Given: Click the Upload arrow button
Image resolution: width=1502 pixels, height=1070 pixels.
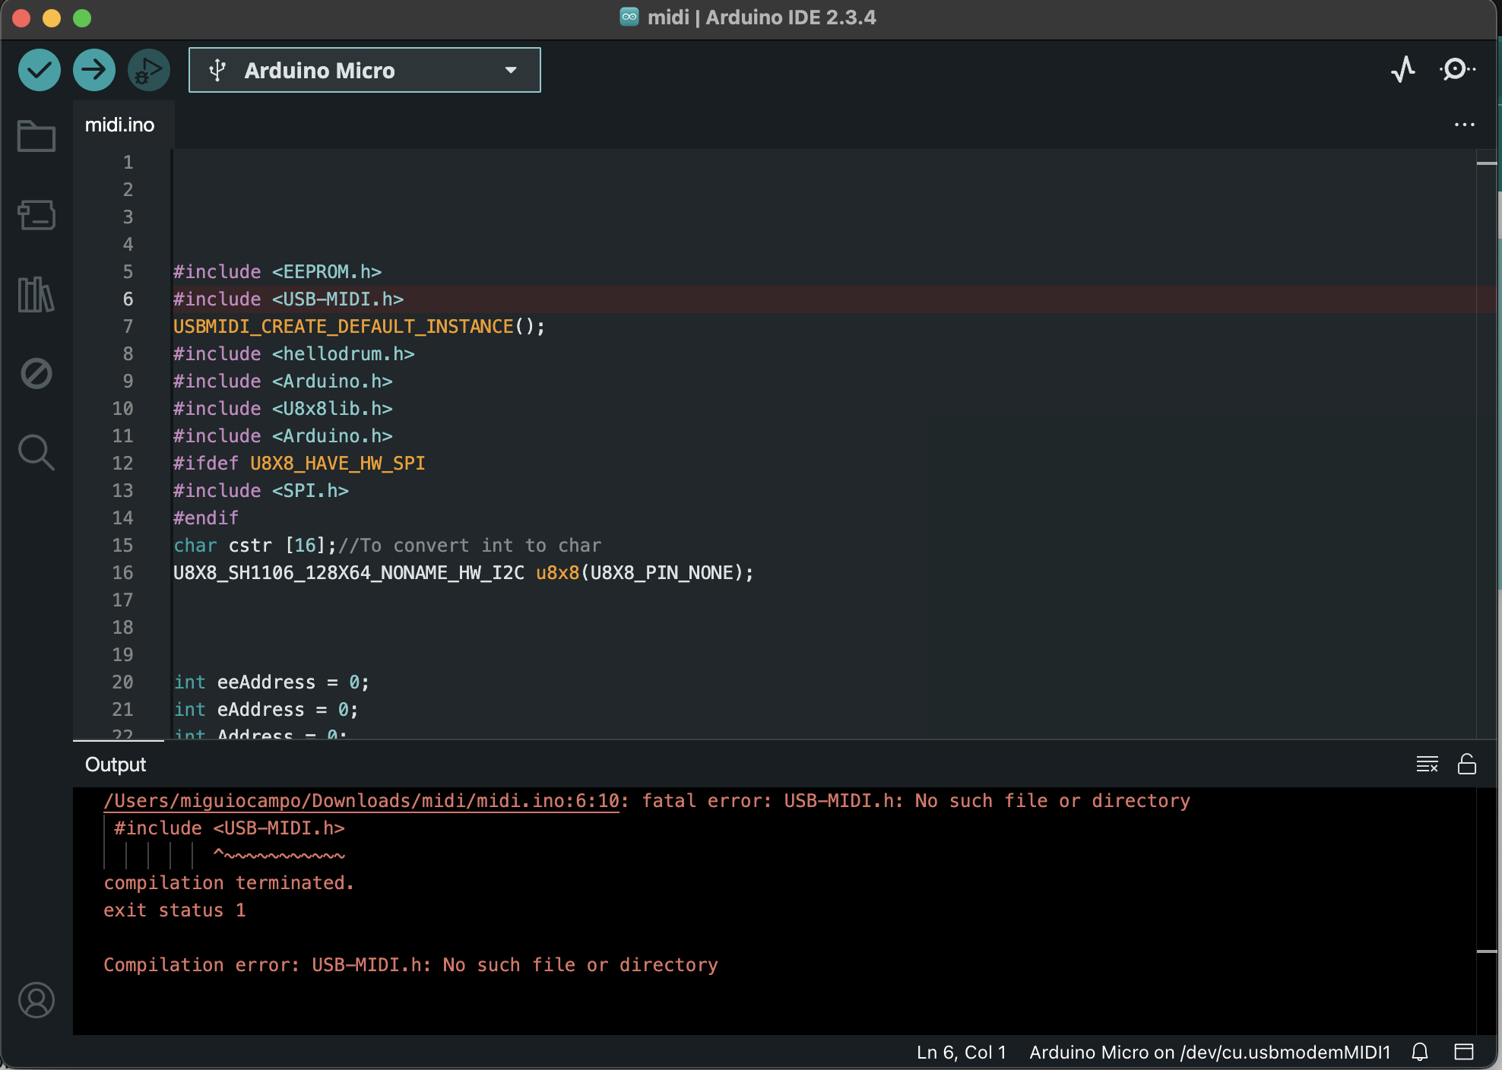Looking at the screenshot, I should coord(94,71).
